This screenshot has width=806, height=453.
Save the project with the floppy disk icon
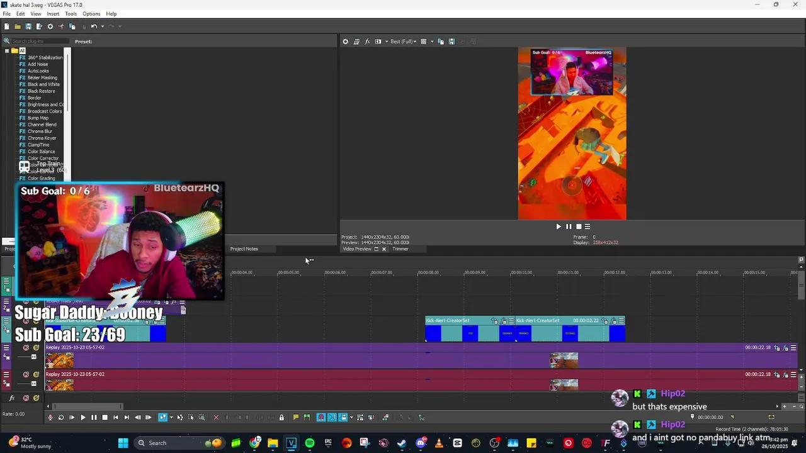pyautogui.click(x=28, y=26)
